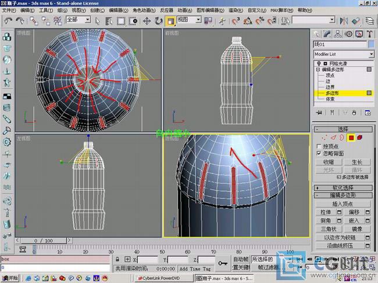The image size is (378, 283).
Task: Collapse the 编辑多边形 rollout header
Action: (x=343, y=195)
